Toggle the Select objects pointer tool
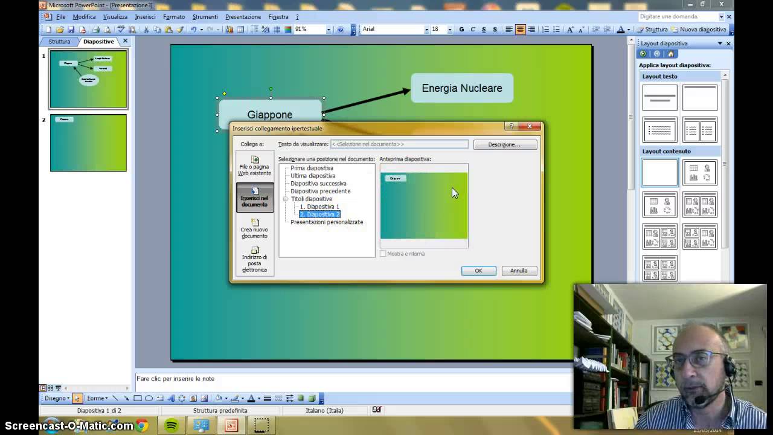 pos(77,398)
